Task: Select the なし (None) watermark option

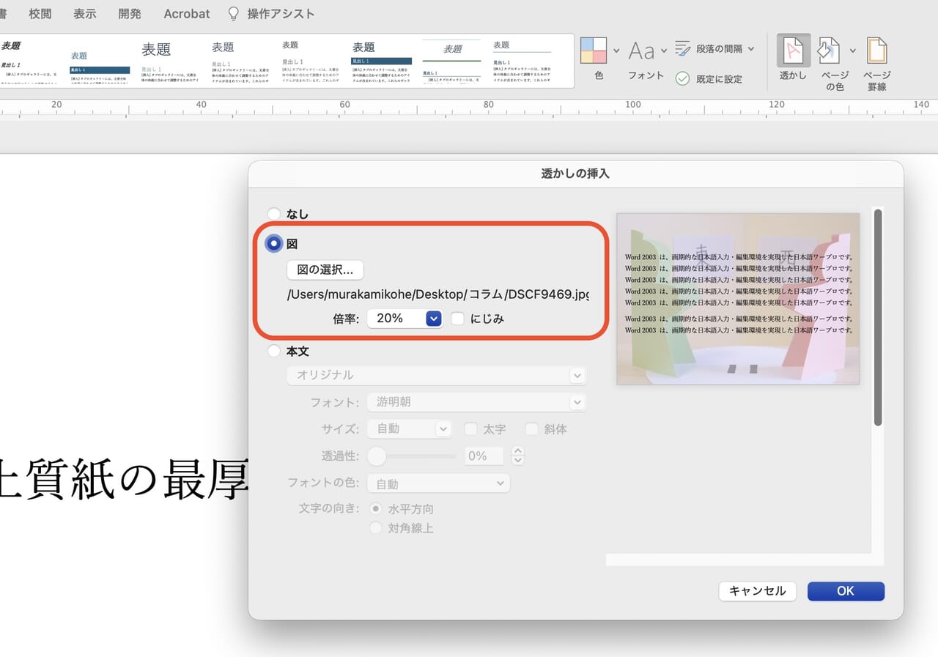Action: point(275,214)
